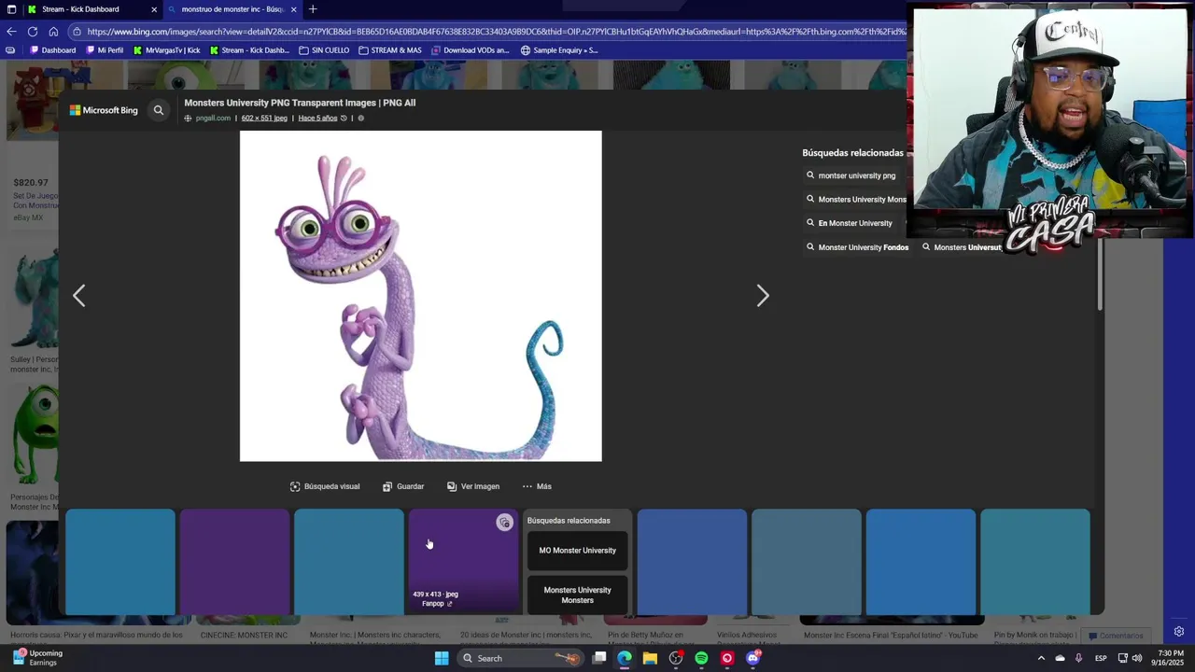Search related 'montser university png'

(x=851, y=175)
